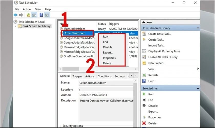Expand the Task Scheduler Library tree node
The image size is (215, 128).
click(x=16, y=26)
